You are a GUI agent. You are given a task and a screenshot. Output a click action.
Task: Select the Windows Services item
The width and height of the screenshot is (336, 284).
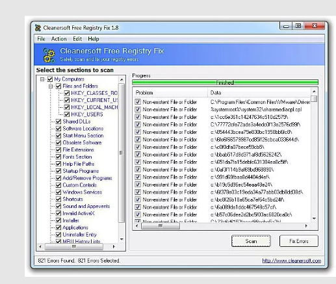coord(82,192)
